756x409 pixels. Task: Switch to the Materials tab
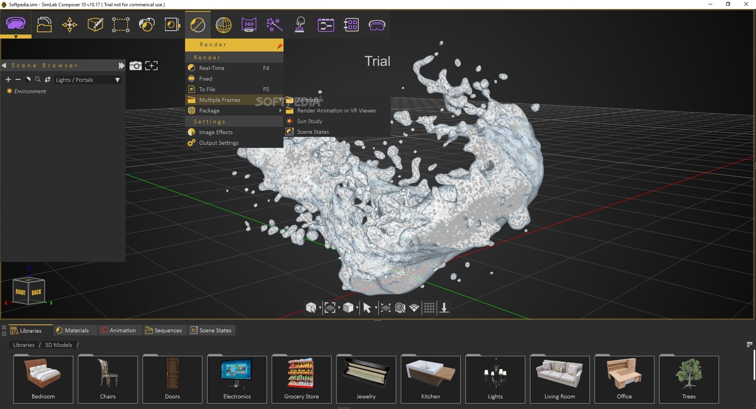pos(76,330)
